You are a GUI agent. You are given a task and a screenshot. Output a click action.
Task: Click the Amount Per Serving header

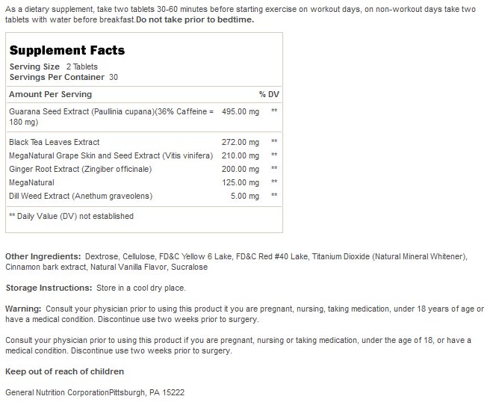tap(50, 94)
